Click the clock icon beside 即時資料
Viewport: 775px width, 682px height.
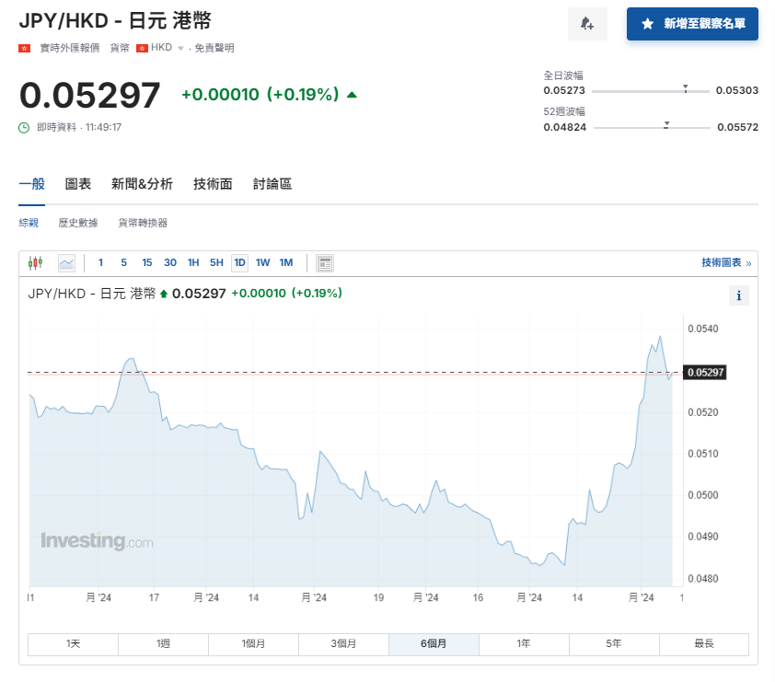[x=23, y=127]
